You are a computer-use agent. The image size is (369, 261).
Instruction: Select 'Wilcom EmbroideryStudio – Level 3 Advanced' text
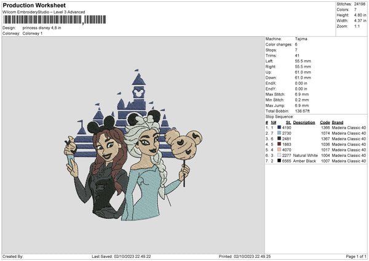44,12
